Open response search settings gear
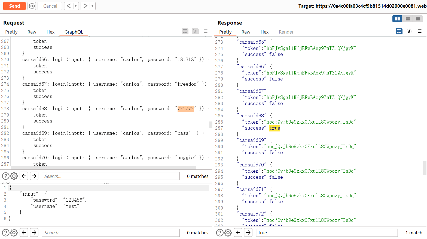This screenshot has height=239, width=427. [228, 233]
